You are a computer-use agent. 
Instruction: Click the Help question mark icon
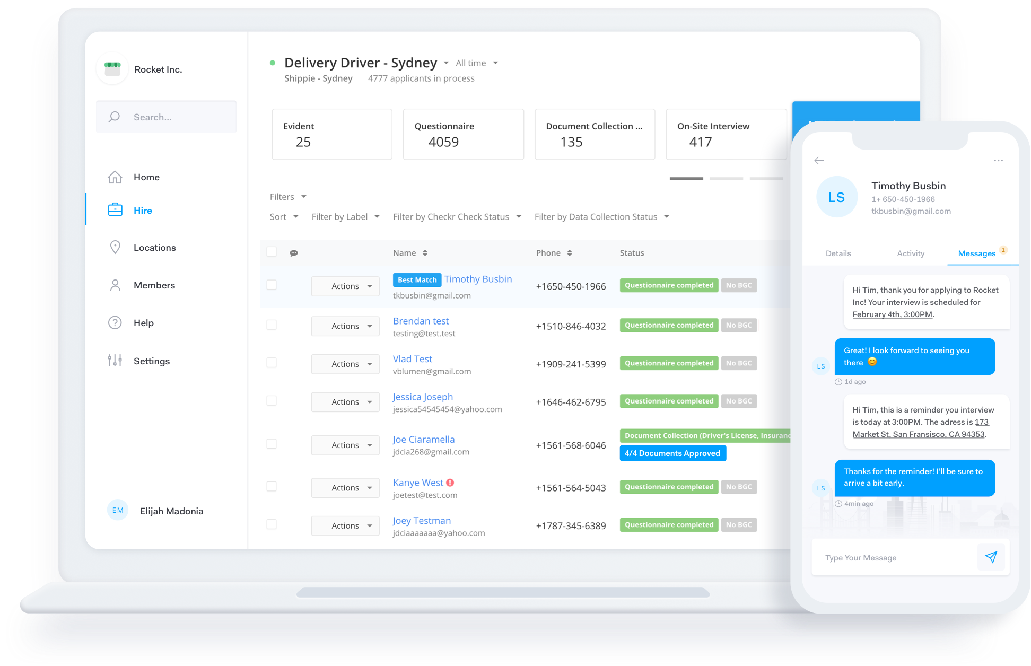115,323
